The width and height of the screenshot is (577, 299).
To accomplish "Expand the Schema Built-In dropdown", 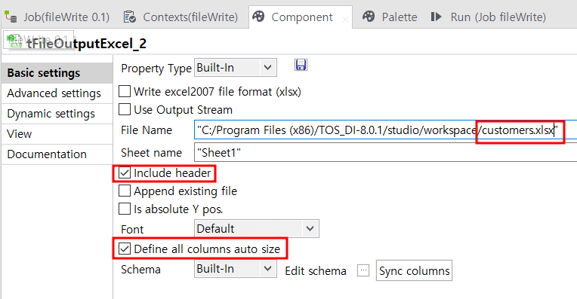I will (x=236, y=269).
